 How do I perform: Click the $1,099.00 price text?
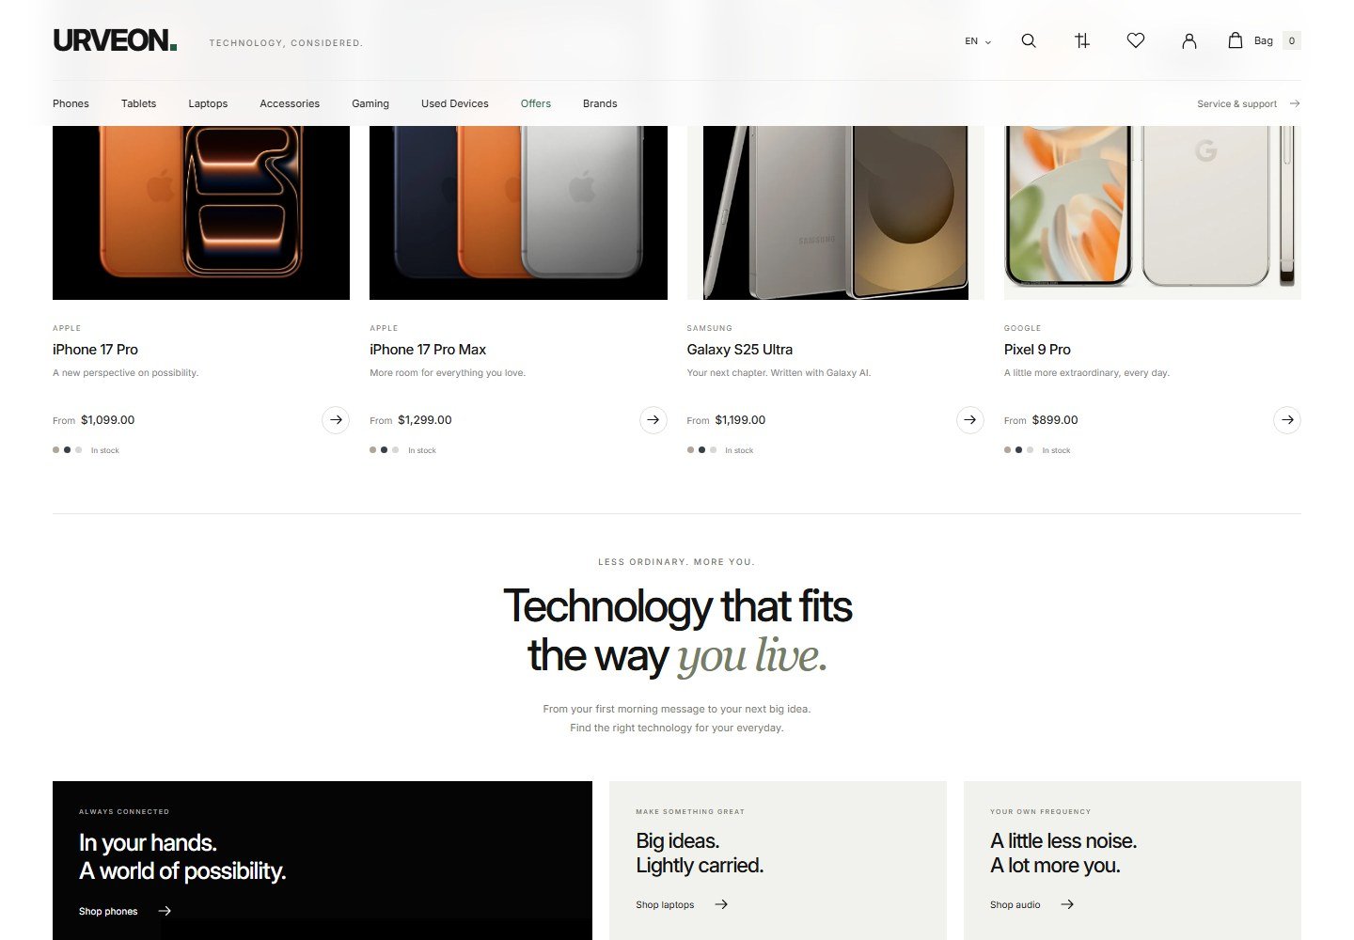(x=107, y=420)
